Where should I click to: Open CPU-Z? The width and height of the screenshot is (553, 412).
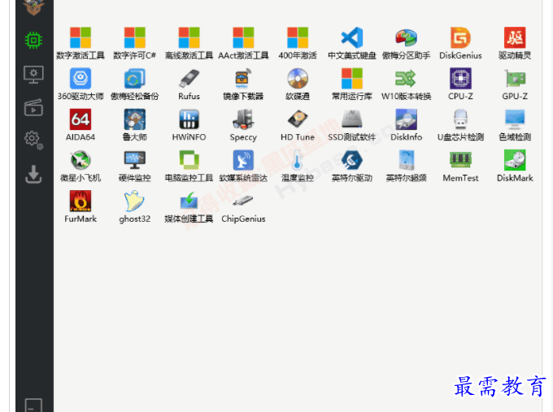[x=460, y=84]
